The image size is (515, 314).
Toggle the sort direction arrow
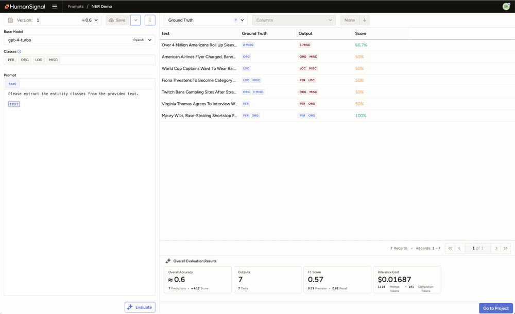pyautogui.click(x=365, y=21)
